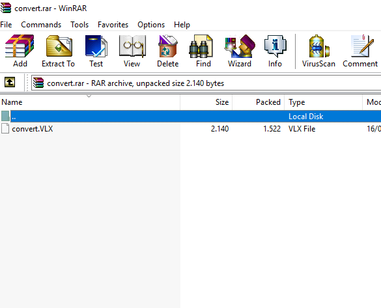The width and height of the screenshot is (381, 308).
Task: Click the 2.140 size value
Action: tap(219, 129)
